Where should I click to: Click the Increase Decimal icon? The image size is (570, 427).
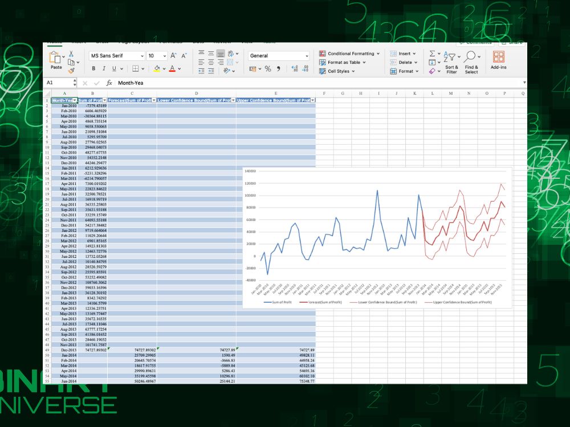pos(295,69)
